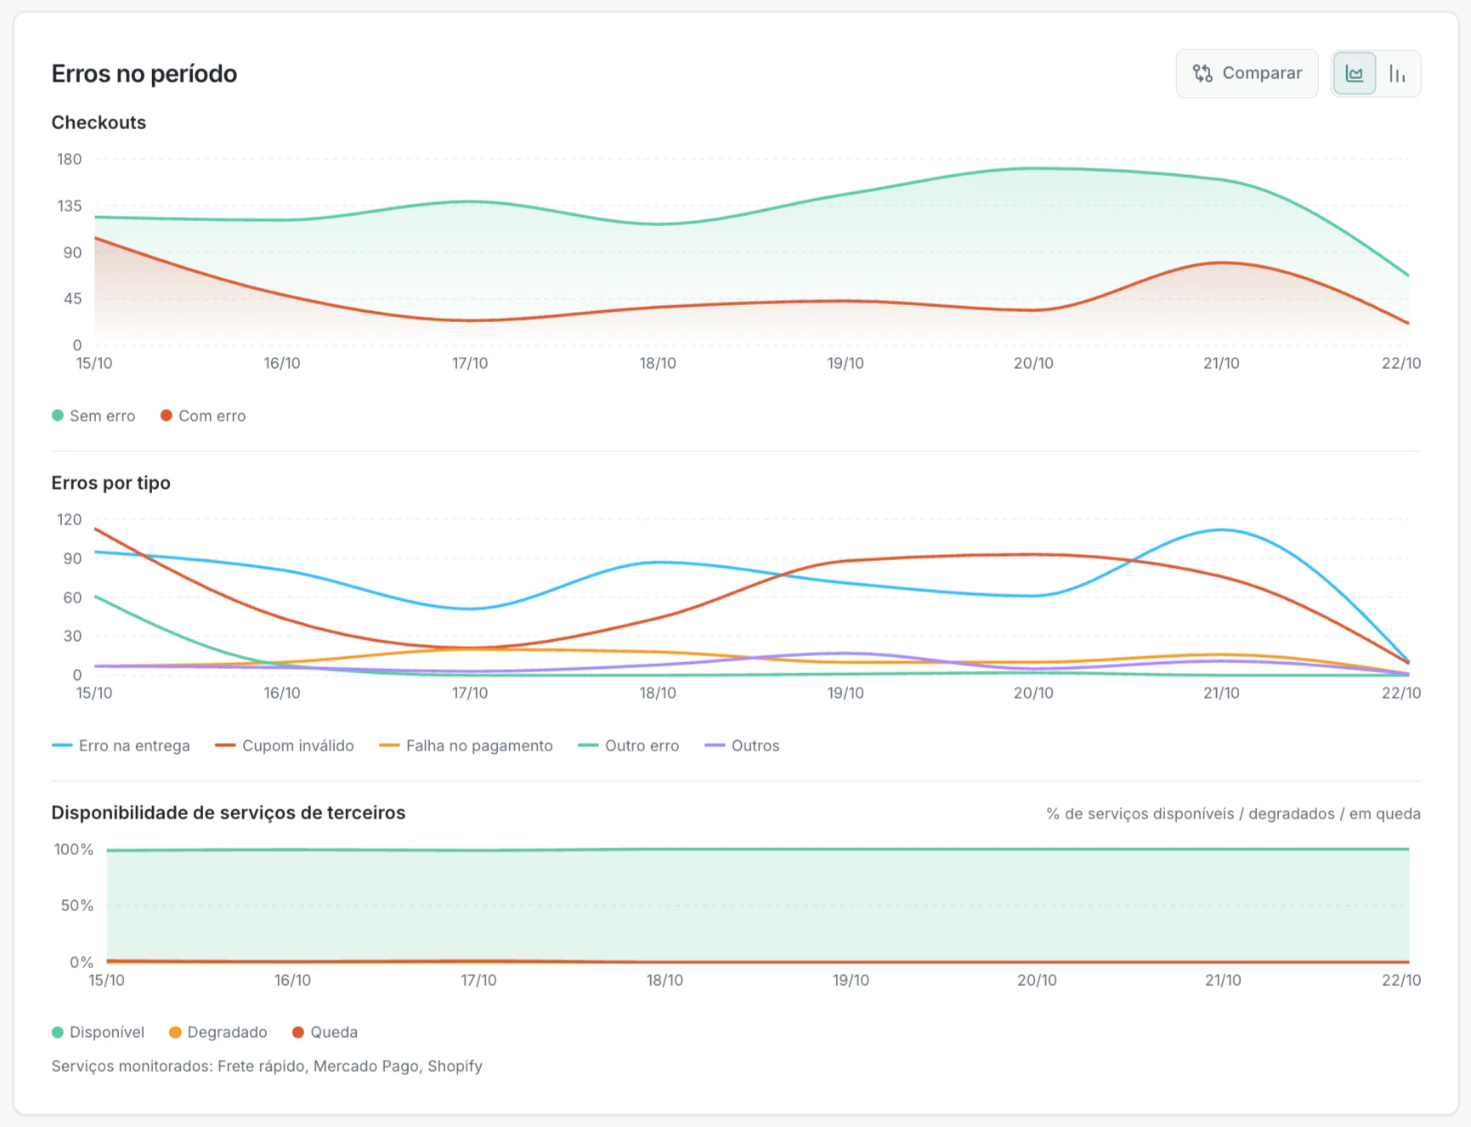Click 20/10 on the Erros por tipo axis
The image size is (1471, 1127).
(1033, 693)
